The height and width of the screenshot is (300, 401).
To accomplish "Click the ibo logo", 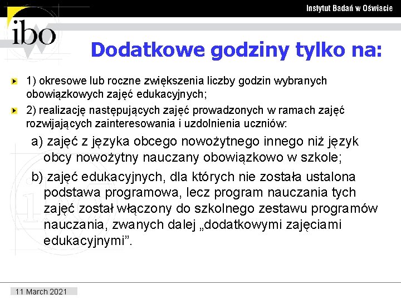I will coord(33,32).
